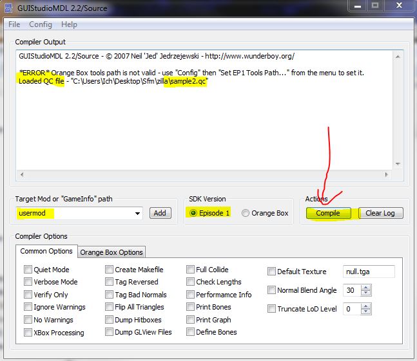
Task: Click the Clear Log button
Action: pyautogui.click(x=380, y=213)
